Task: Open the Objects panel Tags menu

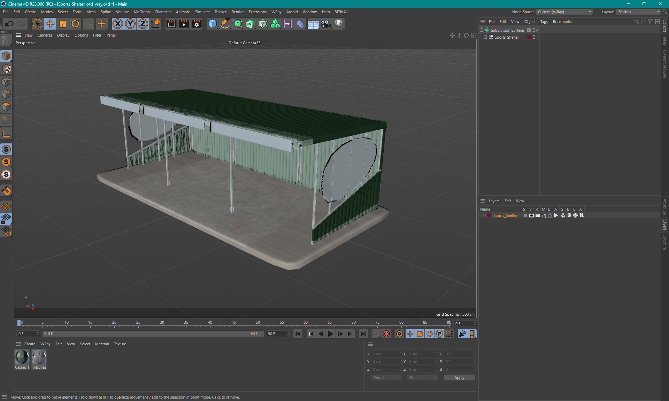Action: (x=544, y=22)
